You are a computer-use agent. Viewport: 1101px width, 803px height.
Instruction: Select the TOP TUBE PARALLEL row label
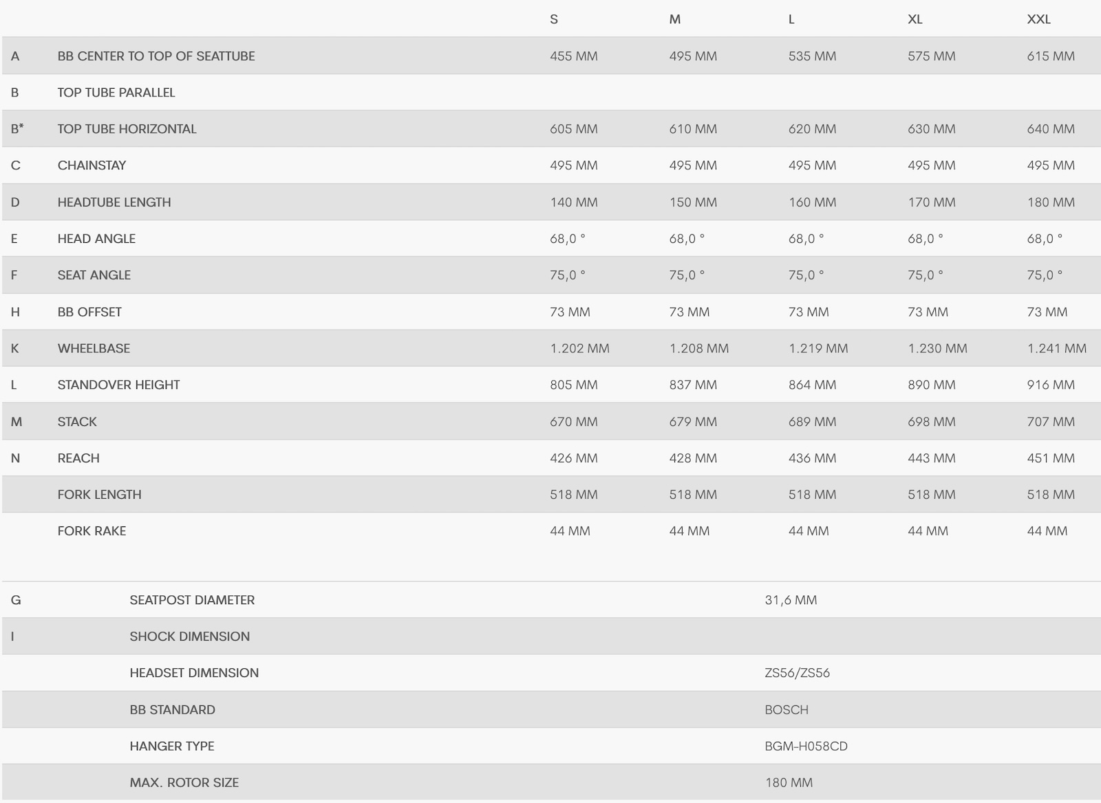(x=116, y=93)
